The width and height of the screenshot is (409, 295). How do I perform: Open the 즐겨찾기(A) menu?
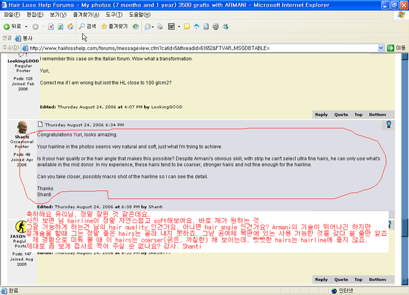point(86,15)
